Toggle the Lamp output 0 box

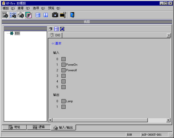[63, 101]
